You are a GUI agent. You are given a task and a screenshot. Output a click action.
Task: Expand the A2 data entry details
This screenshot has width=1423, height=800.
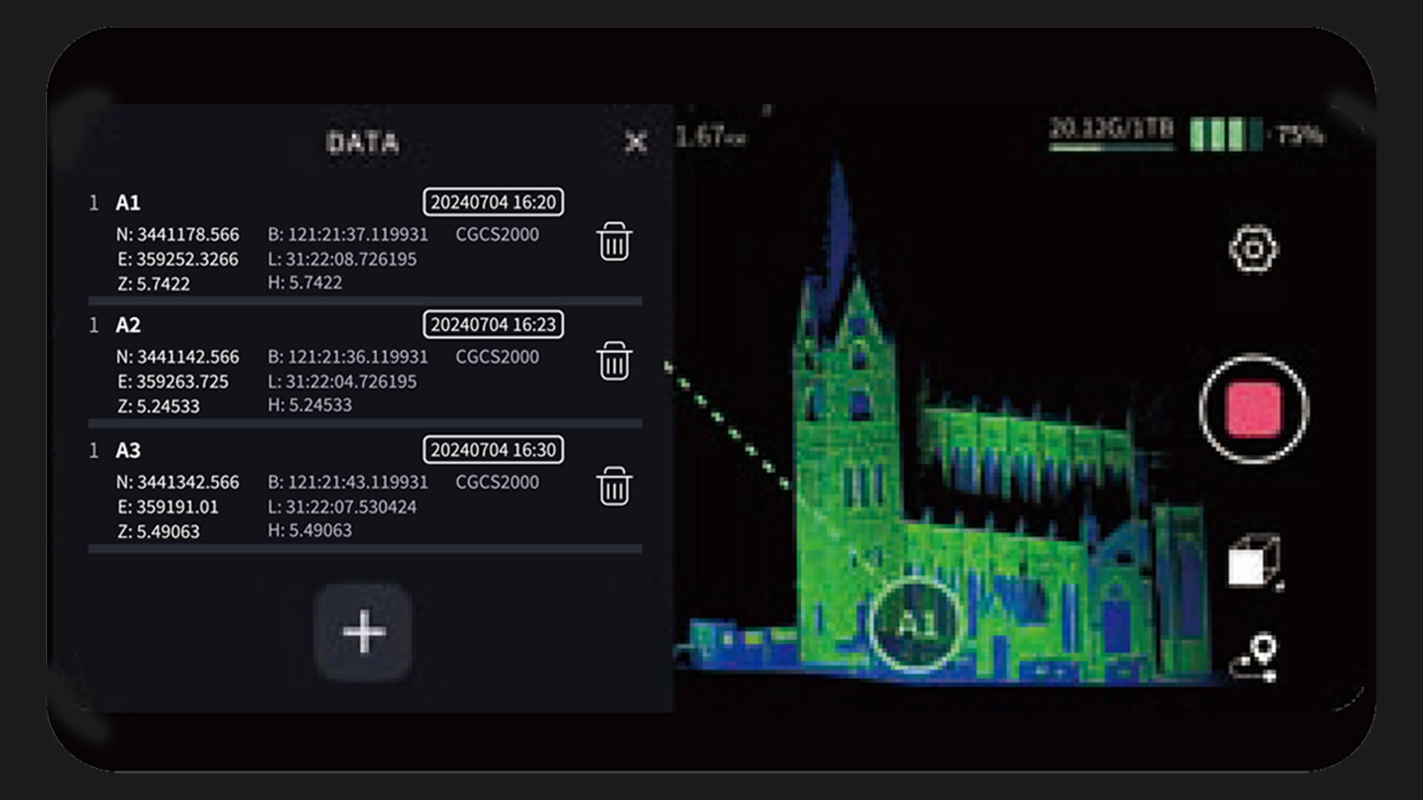coord(127,324)
